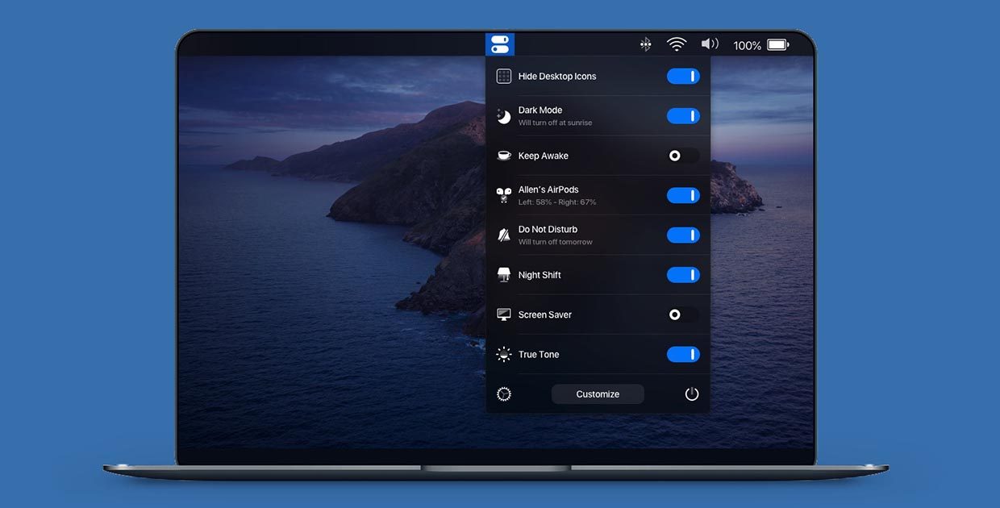Open settings via gear icon
This screenshot has width=1000, height=508.
pos(504,394)
